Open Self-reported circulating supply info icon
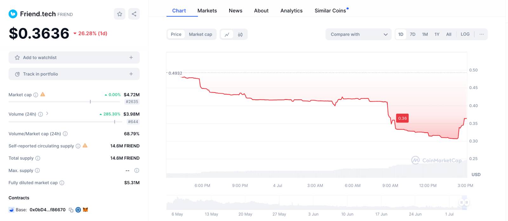The width and height of the screenshot is (508, 221). coord(78,146)
